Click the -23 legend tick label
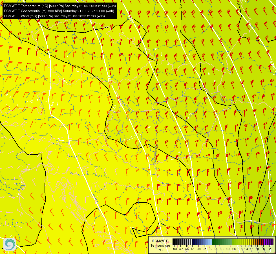 pyautogui.click(x=228, y=249)
